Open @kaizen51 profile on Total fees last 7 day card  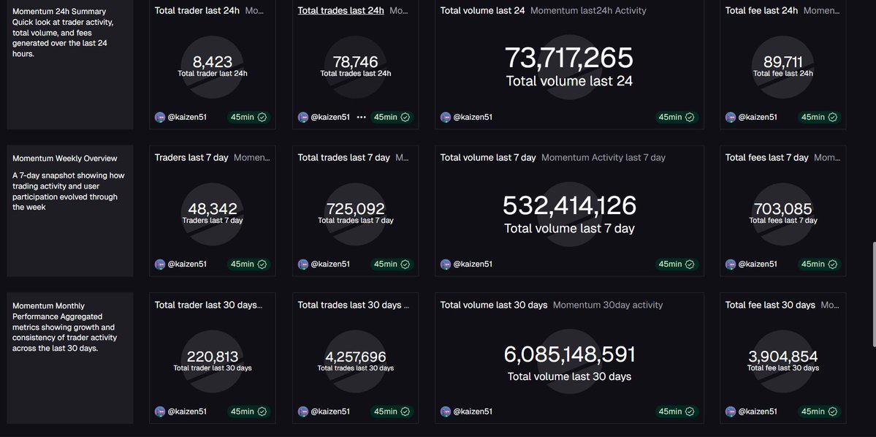758,265
